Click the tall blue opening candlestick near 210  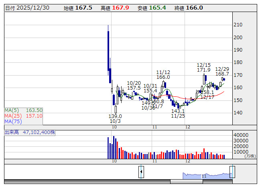coord(108,50)
